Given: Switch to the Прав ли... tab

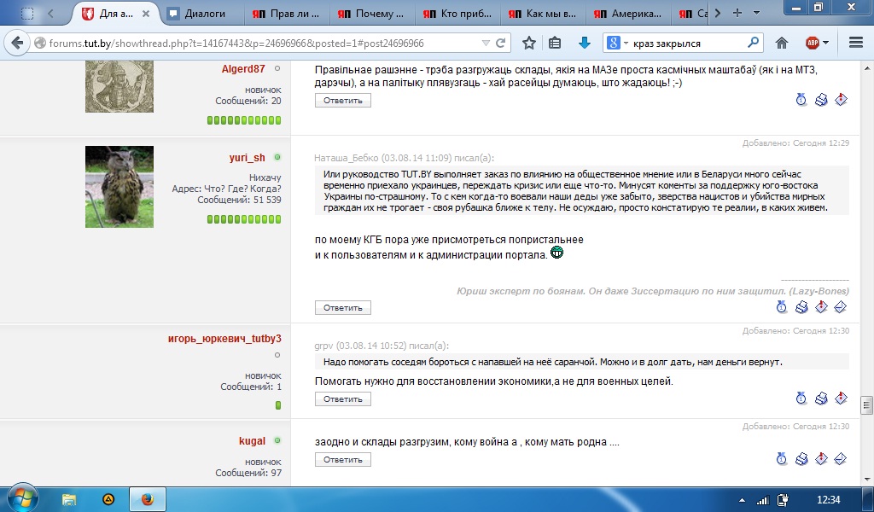Looking at the screenshot, I should [x=288, y=14].
